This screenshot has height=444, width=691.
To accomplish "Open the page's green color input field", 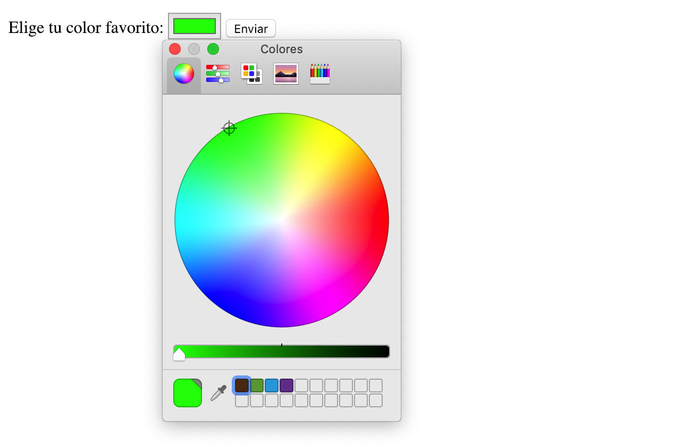I will click(x=193, y=25).
